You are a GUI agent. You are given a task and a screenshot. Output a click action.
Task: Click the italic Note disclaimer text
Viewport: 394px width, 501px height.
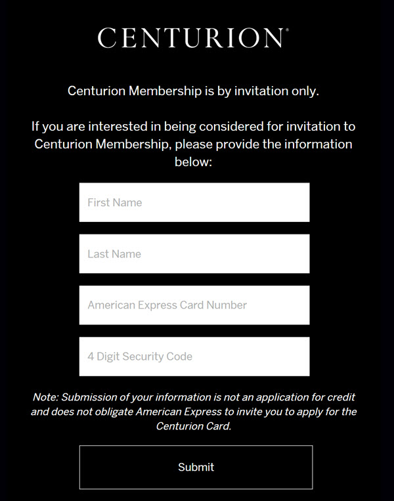193,412
